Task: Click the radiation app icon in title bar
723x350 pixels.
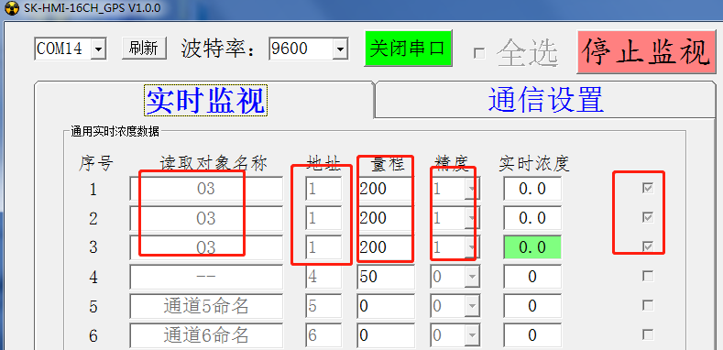Action: [x=13, y=7]
